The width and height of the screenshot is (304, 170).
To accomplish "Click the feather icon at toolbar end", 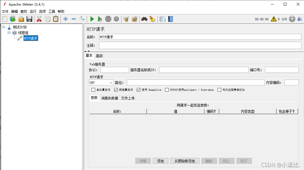I will (x=300, y=19).
